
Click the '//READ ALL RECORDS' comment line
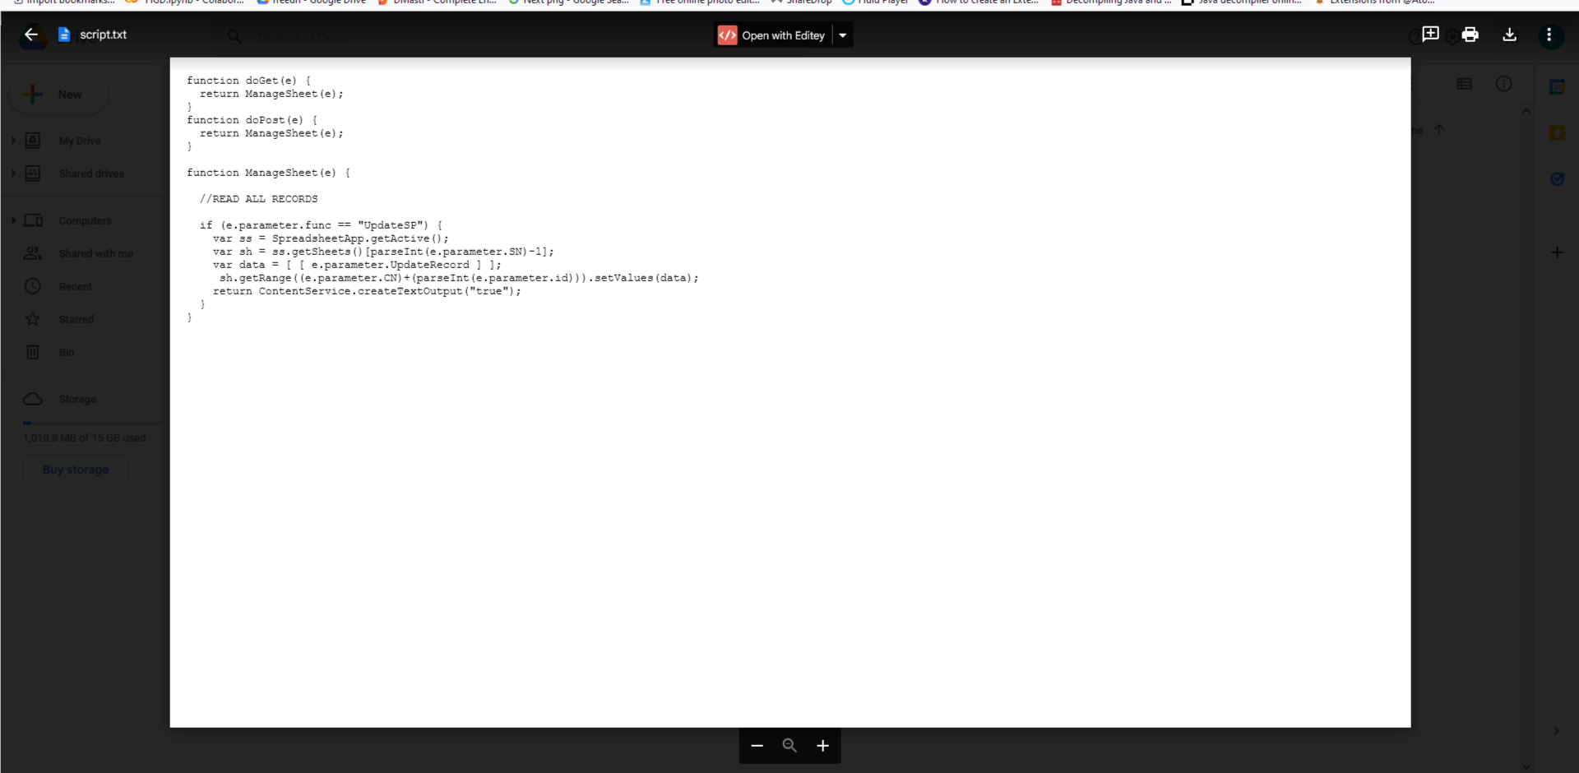coord(258,199)
